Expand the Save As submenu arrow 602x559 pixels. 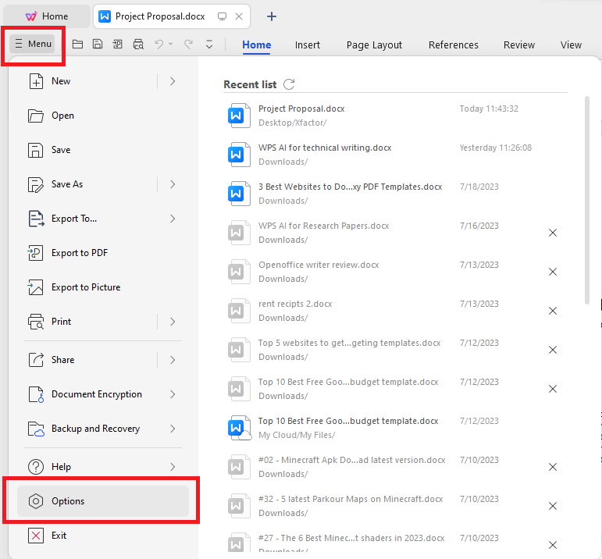pos(173,184)
